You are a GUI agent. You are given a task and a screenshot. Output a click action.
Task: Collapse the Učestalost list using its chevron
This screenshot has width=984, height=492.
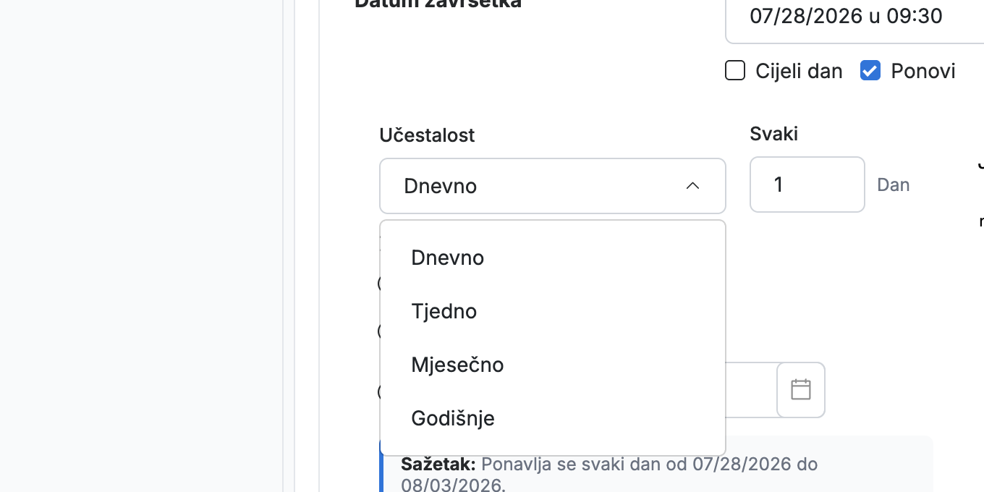[x=692, y=186]
